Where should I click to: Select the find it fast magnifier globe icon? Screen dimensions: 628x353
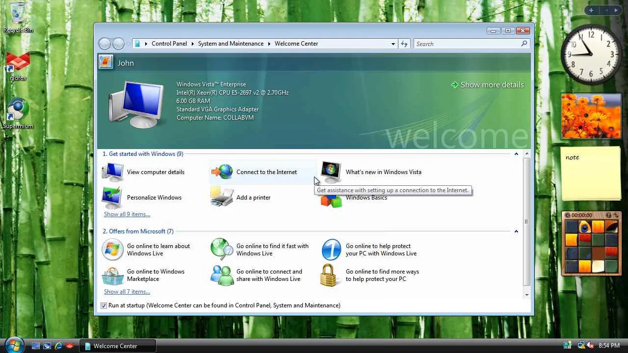(x=222, y=250)
